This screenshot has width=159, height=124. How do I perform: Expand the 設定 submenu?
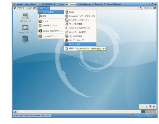pyautogui.click(x=51, y=16)
